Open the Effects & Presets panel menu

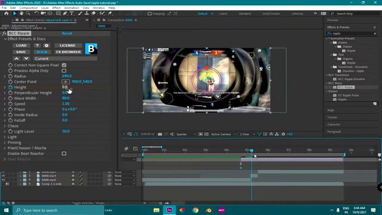[374, 27]
